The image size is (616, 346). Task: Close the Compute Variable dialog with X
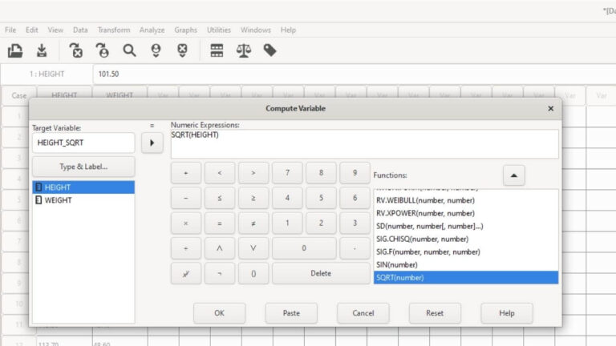pos(551,109)
